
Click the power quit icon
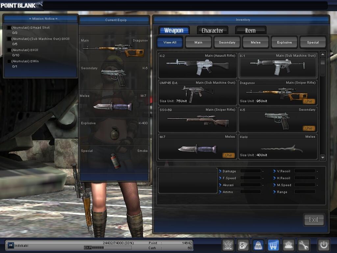pos(324,245)
